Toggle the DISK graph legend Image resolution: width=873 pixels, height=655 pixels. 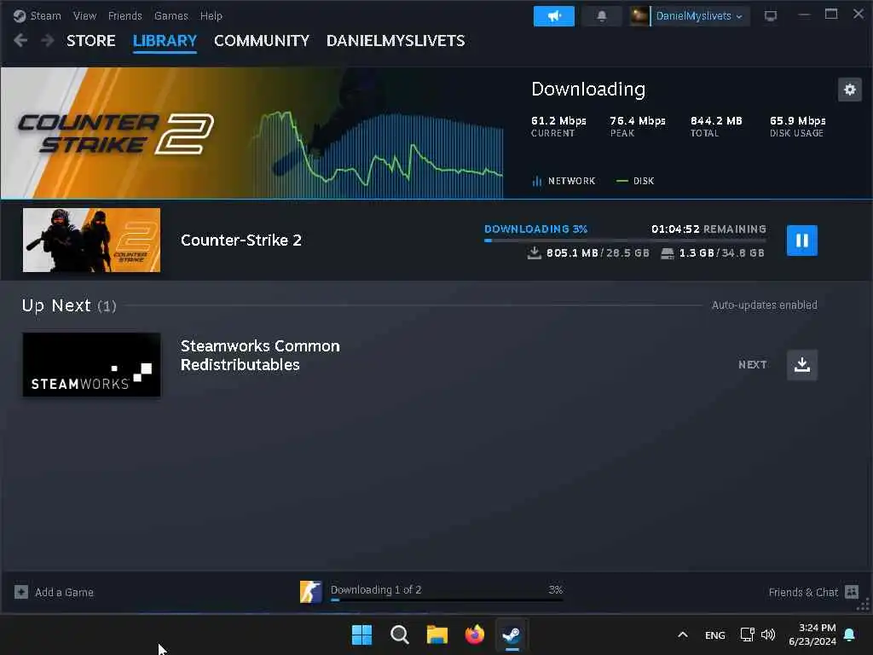635,181
